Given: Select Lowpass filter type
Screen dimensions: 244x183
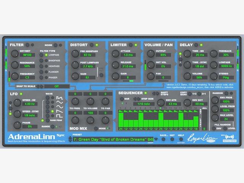Looking at the screenshot, I should (41, 55).
